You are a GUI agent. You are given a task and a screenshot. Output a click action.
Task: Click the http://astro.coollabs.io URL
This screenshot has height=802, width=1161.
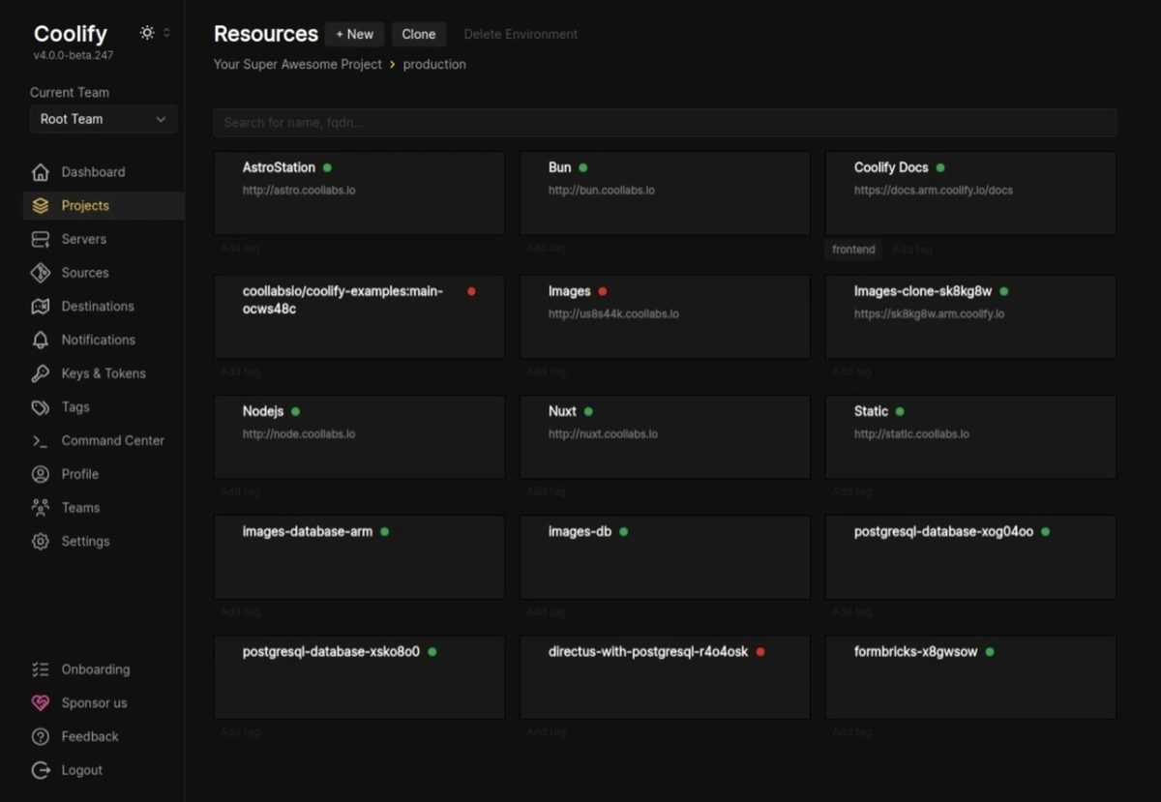pos(299,191)
